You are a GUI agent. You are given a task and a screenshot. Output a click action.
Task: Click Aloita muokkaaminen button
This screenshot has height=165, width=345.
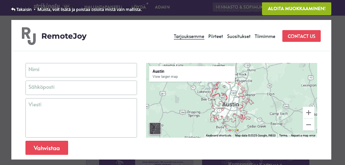pyautogui.click(x=296, y=9)
